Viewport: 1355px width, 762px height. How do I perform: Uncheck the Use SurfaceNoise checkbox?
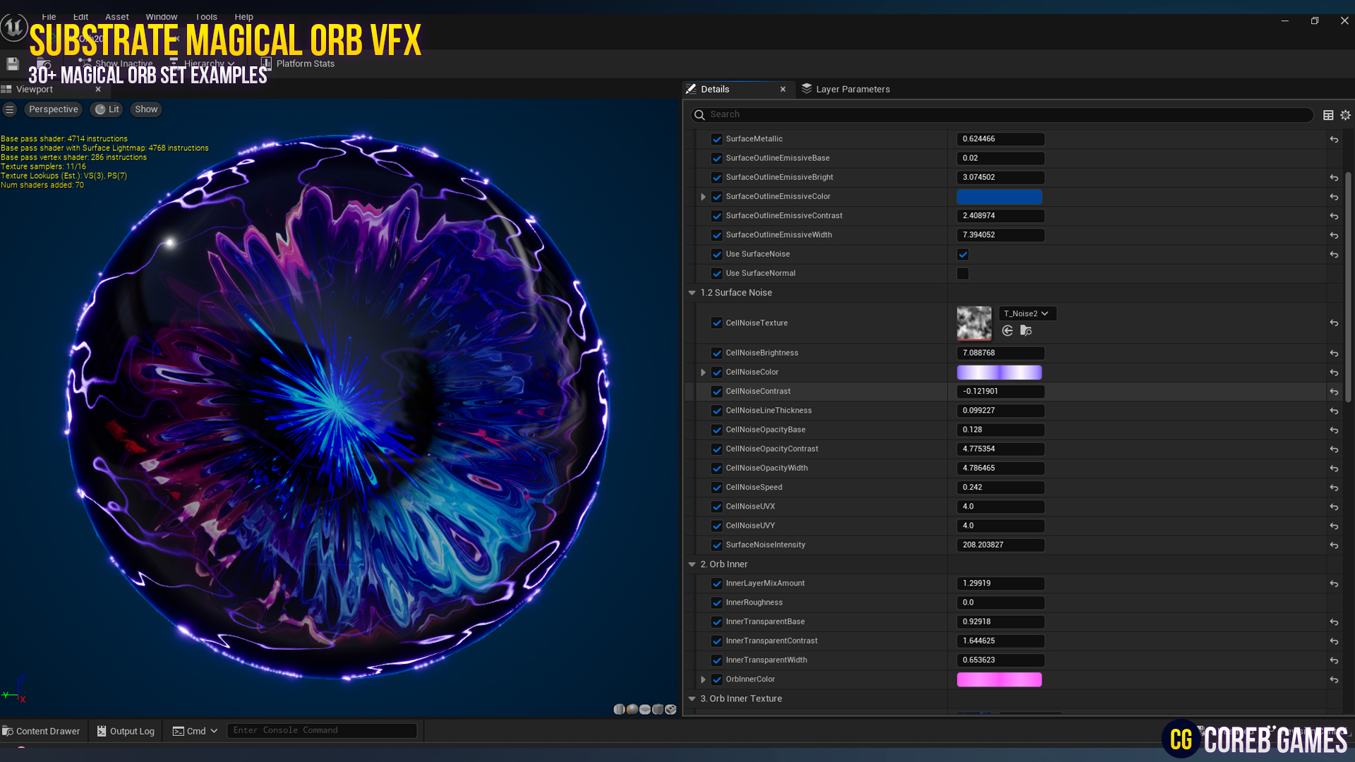[963, 254]
